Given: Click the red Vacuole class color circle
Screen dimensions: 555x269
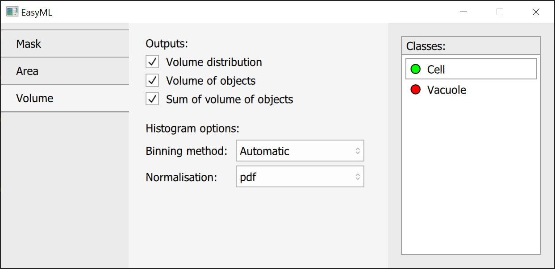Looking at the screenshot, I should point(416,90).
